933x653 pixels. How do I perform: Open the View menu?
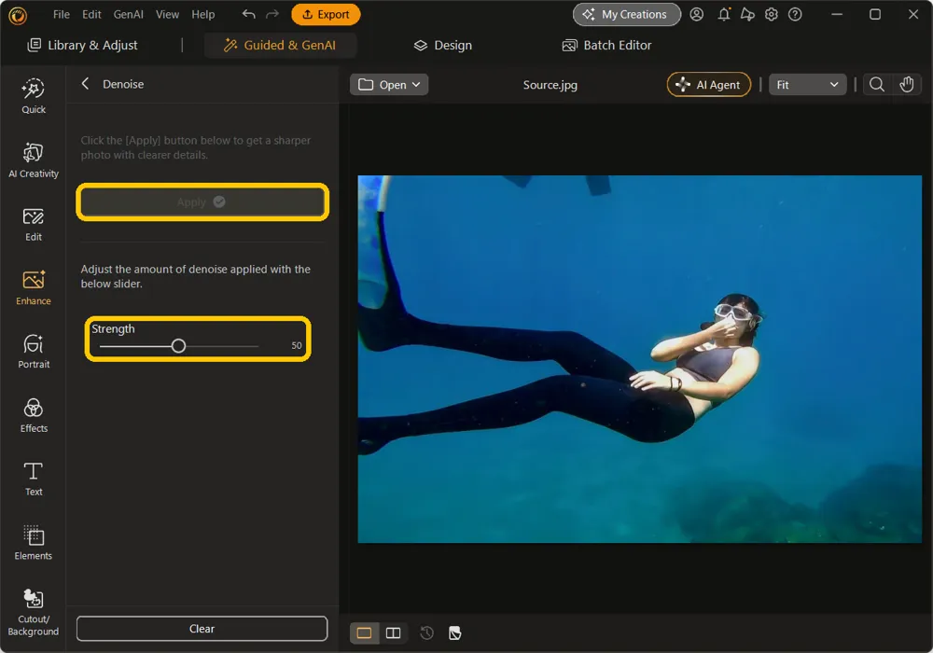(x=167, y=14)
